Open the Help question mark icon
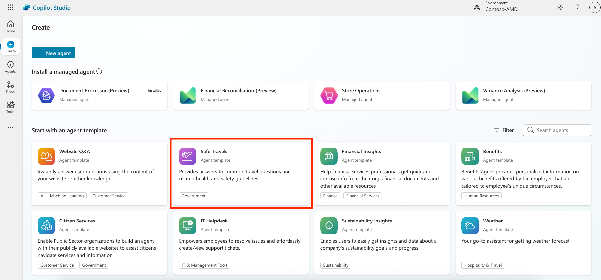 (x=577, y=7)
